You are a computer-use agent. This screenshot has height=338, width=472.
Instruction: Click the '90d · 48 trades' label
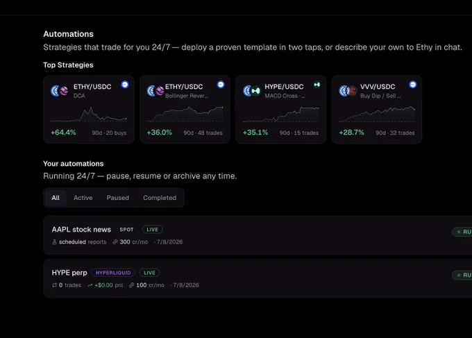point(203,133)
